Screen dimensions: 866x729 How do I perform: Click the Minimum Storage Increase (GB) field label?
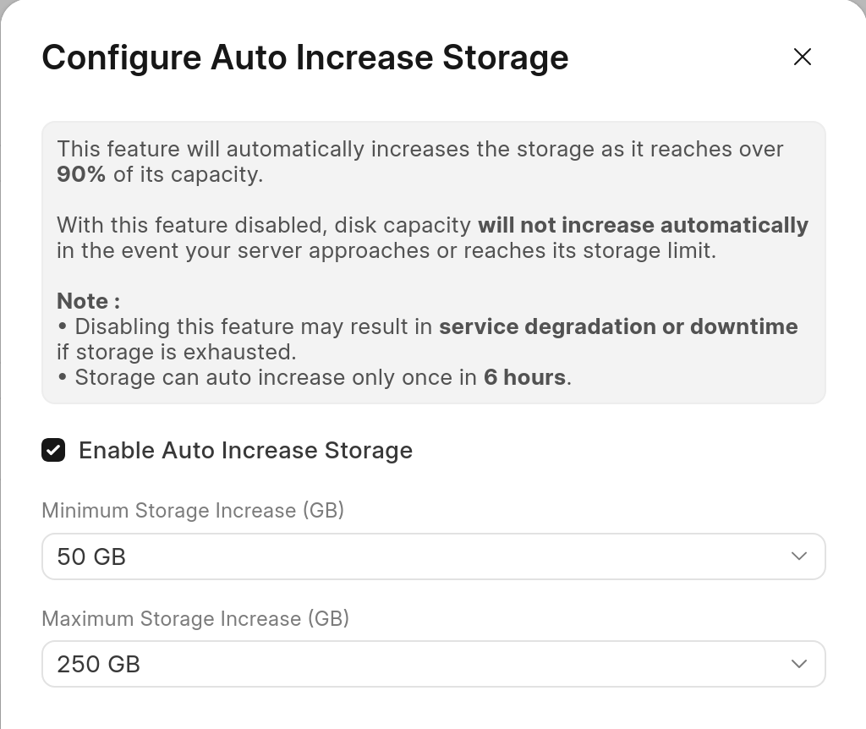point(193,511)
